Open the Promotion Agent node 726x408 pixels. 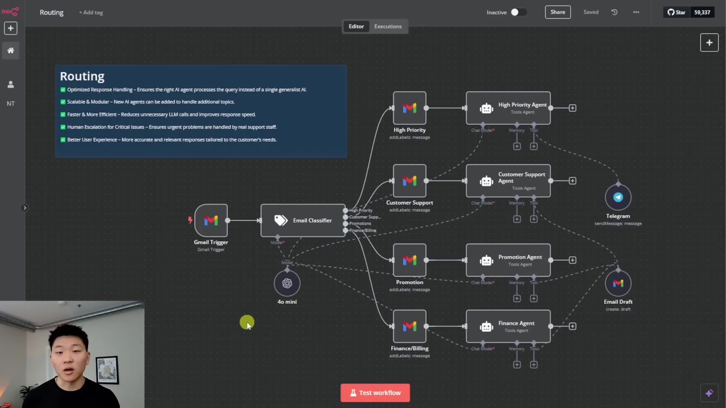[x=508, y=260]
